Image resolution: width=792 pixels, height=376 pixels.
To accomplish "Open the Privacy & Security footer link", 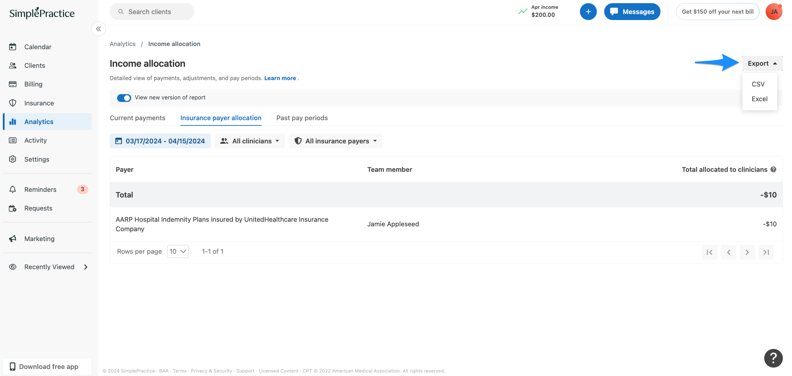I will tap(211, 371).
